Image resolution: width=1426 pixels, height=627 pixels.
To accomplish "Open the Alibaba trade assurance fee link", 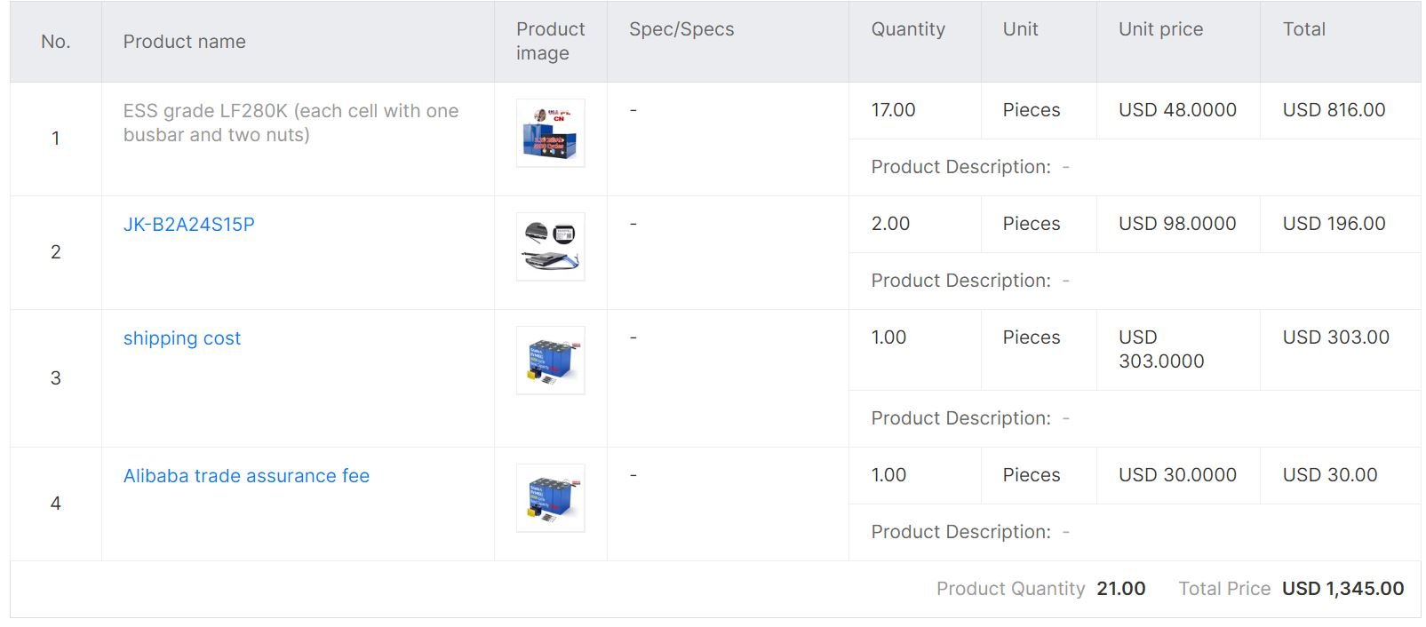I will coord(246,476).
